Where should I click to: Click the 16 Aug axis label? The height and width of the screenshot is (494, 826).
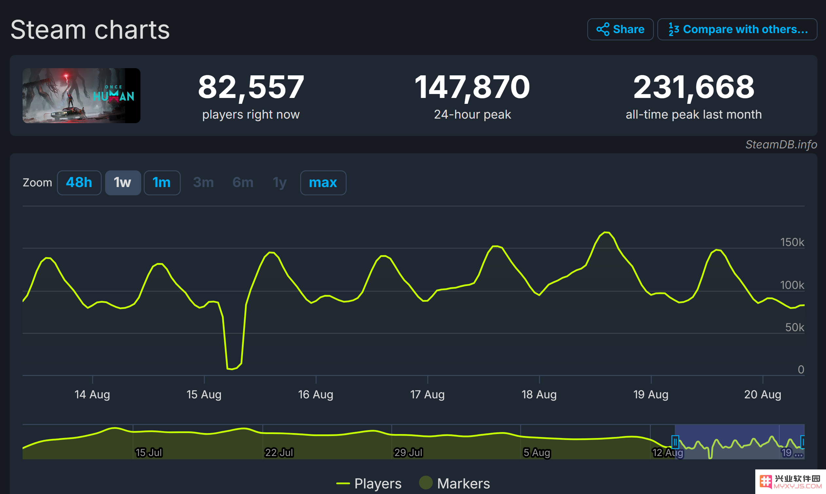[316, 395]
